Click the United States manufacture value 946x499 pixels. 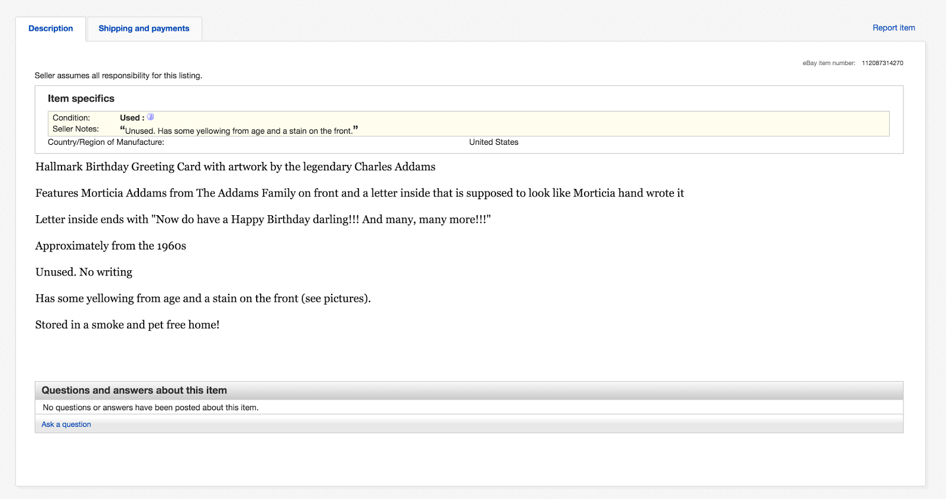[494, 142]
